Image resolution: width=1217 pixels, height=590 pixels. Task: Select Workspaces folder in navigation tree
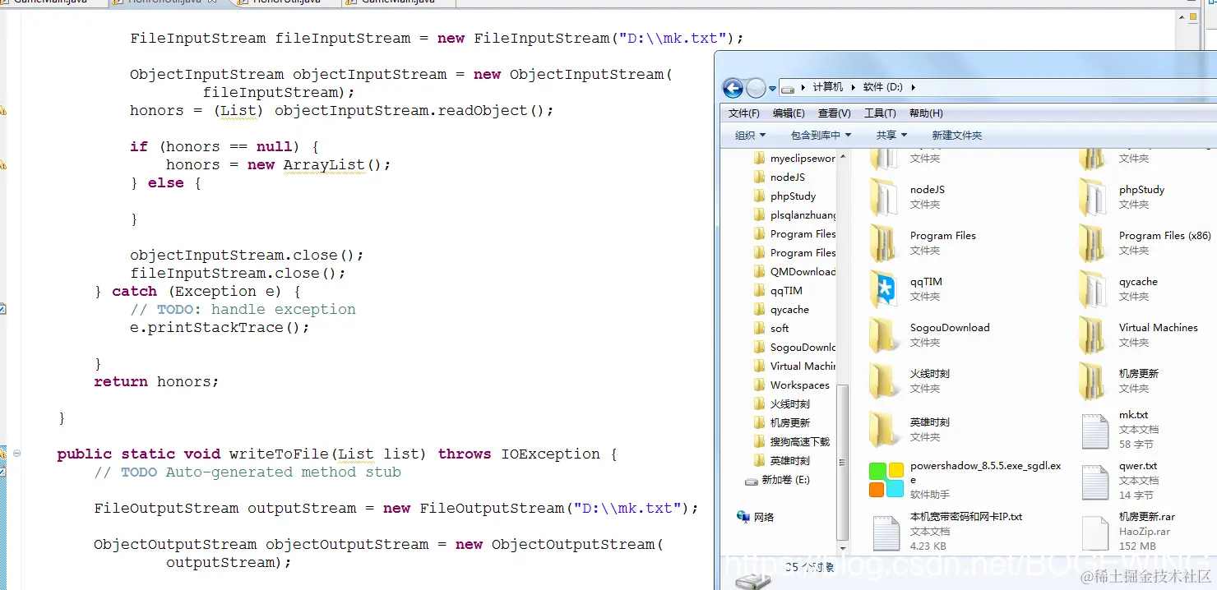pyautogui.click(x=791, y=385)
